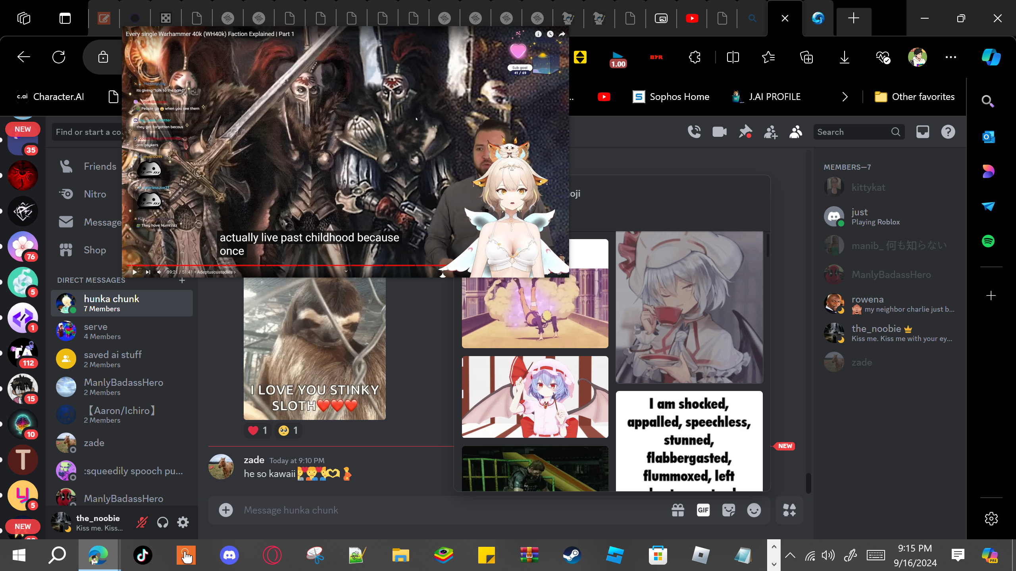Screen dimensions: 1016x571
Task: Open Steam from the taskbar
Action: (572, 555)
